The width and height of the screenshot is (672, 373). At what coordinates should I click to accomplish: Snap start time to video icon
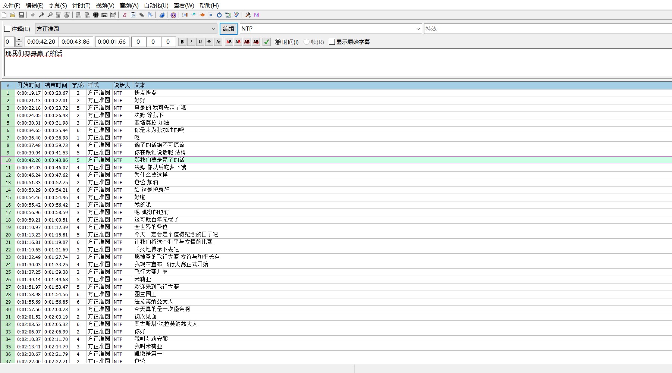(x=78, y=15)
